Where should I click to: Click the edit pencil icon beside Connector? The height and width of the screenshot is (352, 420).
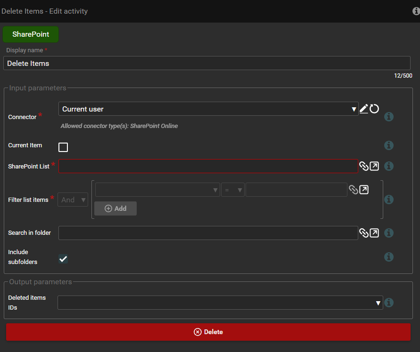click(x=363, y=109)
